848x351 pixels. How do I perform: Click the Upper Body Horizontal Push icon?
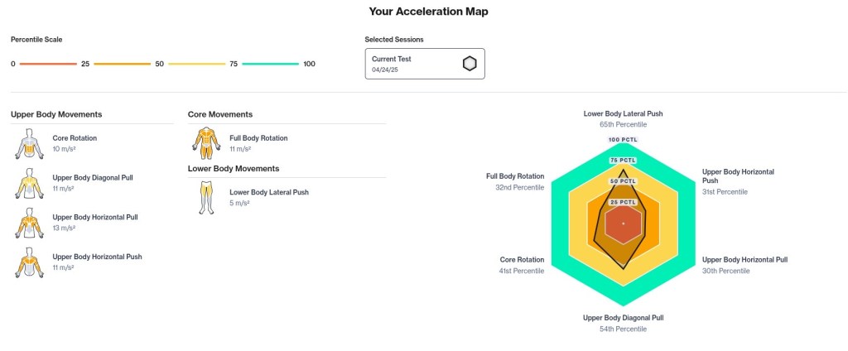[x=28, y=262]
